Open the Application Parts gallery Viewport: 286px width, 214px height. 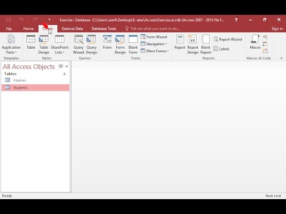pos(11,45)
